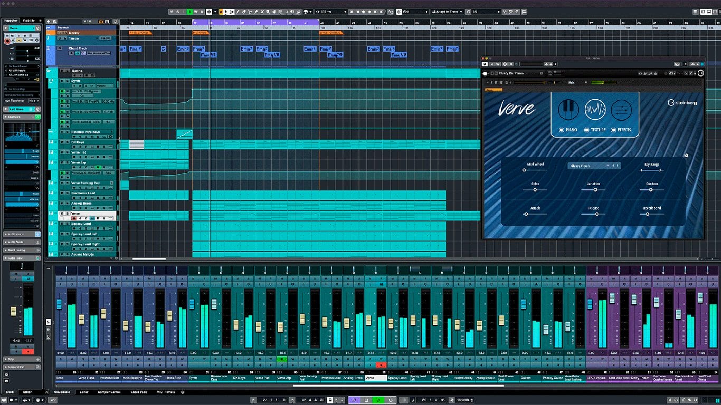Switch to the Visibility tab
721x405 pixels.
(29, 21)
